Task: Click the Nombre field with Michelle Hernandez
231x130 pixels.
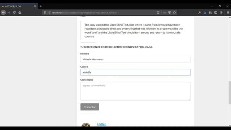Action: (135, 59)
